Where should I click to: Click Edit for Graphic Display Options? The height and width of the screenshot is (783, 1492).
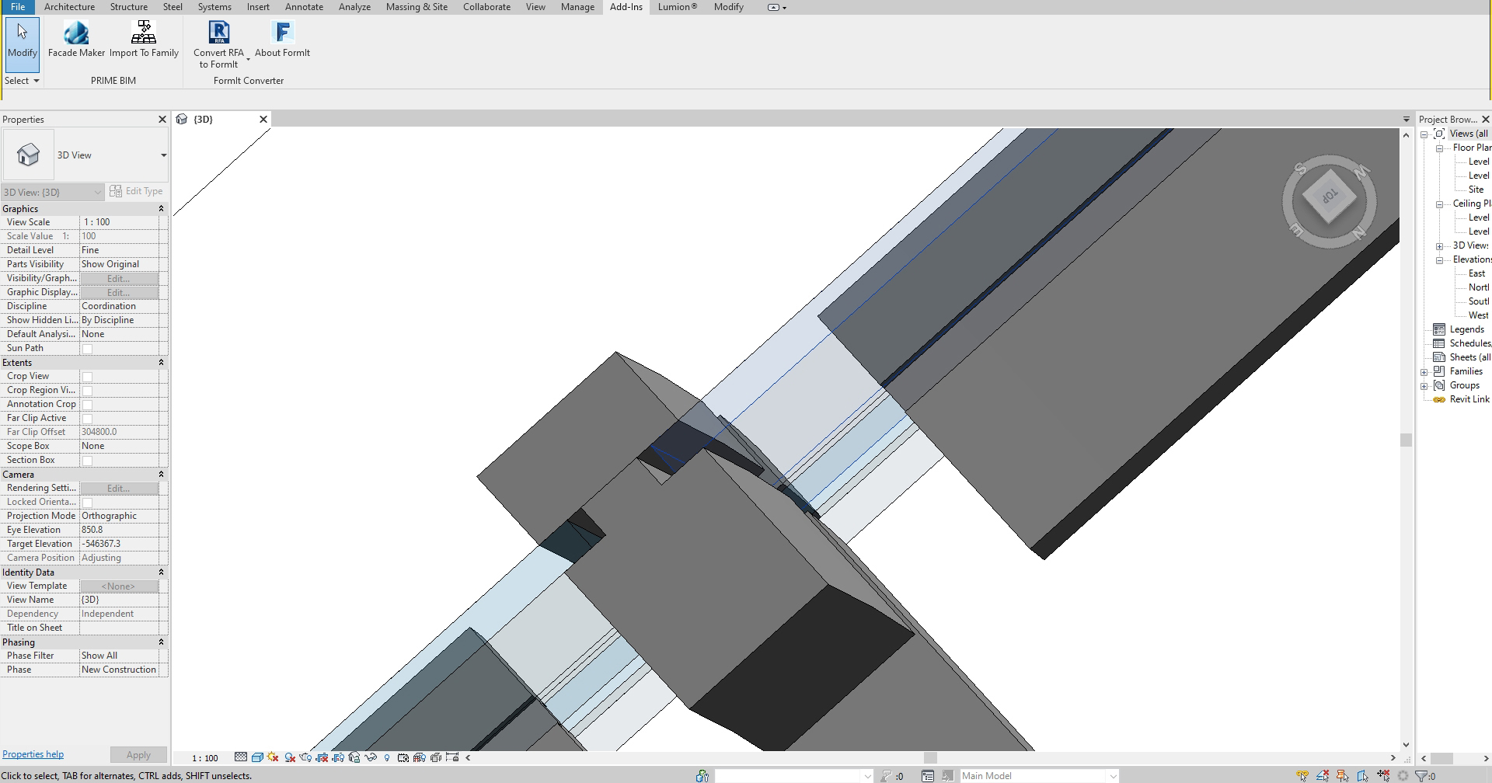pos(119,293)
